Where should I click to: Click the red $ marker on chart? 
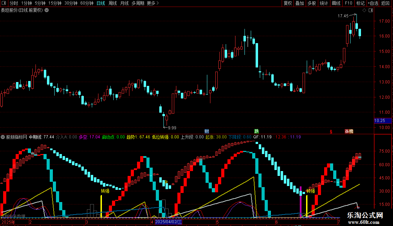click(331, 132)
